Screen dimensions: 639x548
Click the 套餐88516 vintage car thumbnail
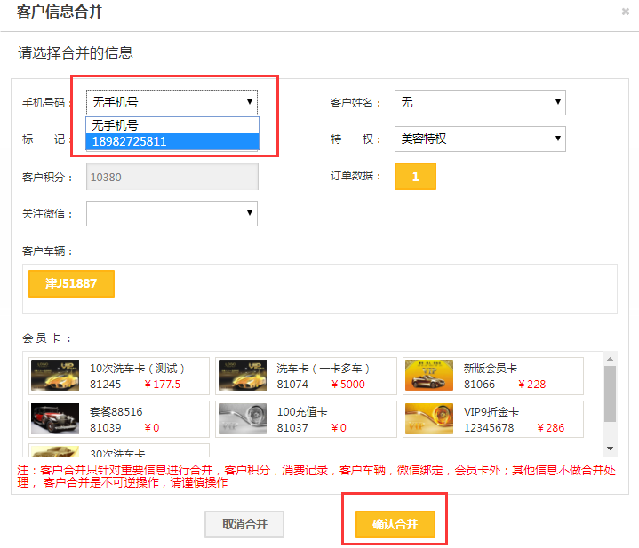55,419
